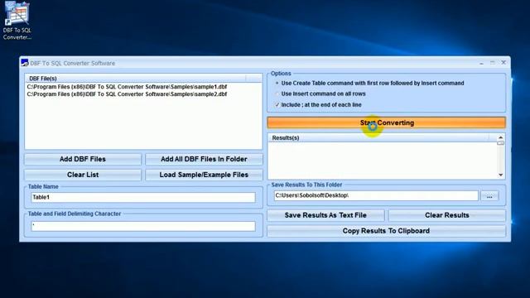The width and height of the screenshot is (530, 298).
Task: Click Add All DBF Files In Folder button
Action: coord(204,159)
